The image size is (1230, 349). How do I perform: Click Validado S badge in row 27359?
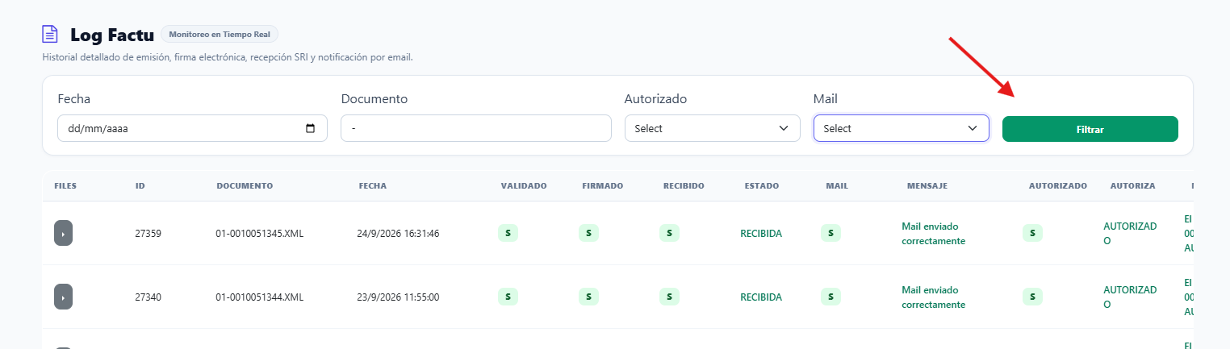[508, 233]
